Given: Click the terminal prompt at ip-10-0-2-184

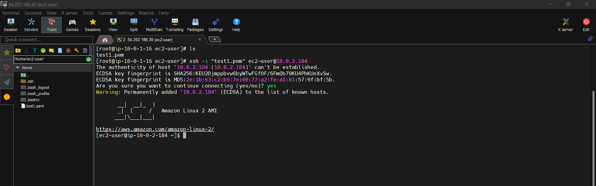Looking at the screenshot, I should [138, 136].
